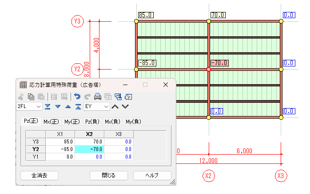
Task: Click the X2 grid axis circle
Action: tap(208, 176)
